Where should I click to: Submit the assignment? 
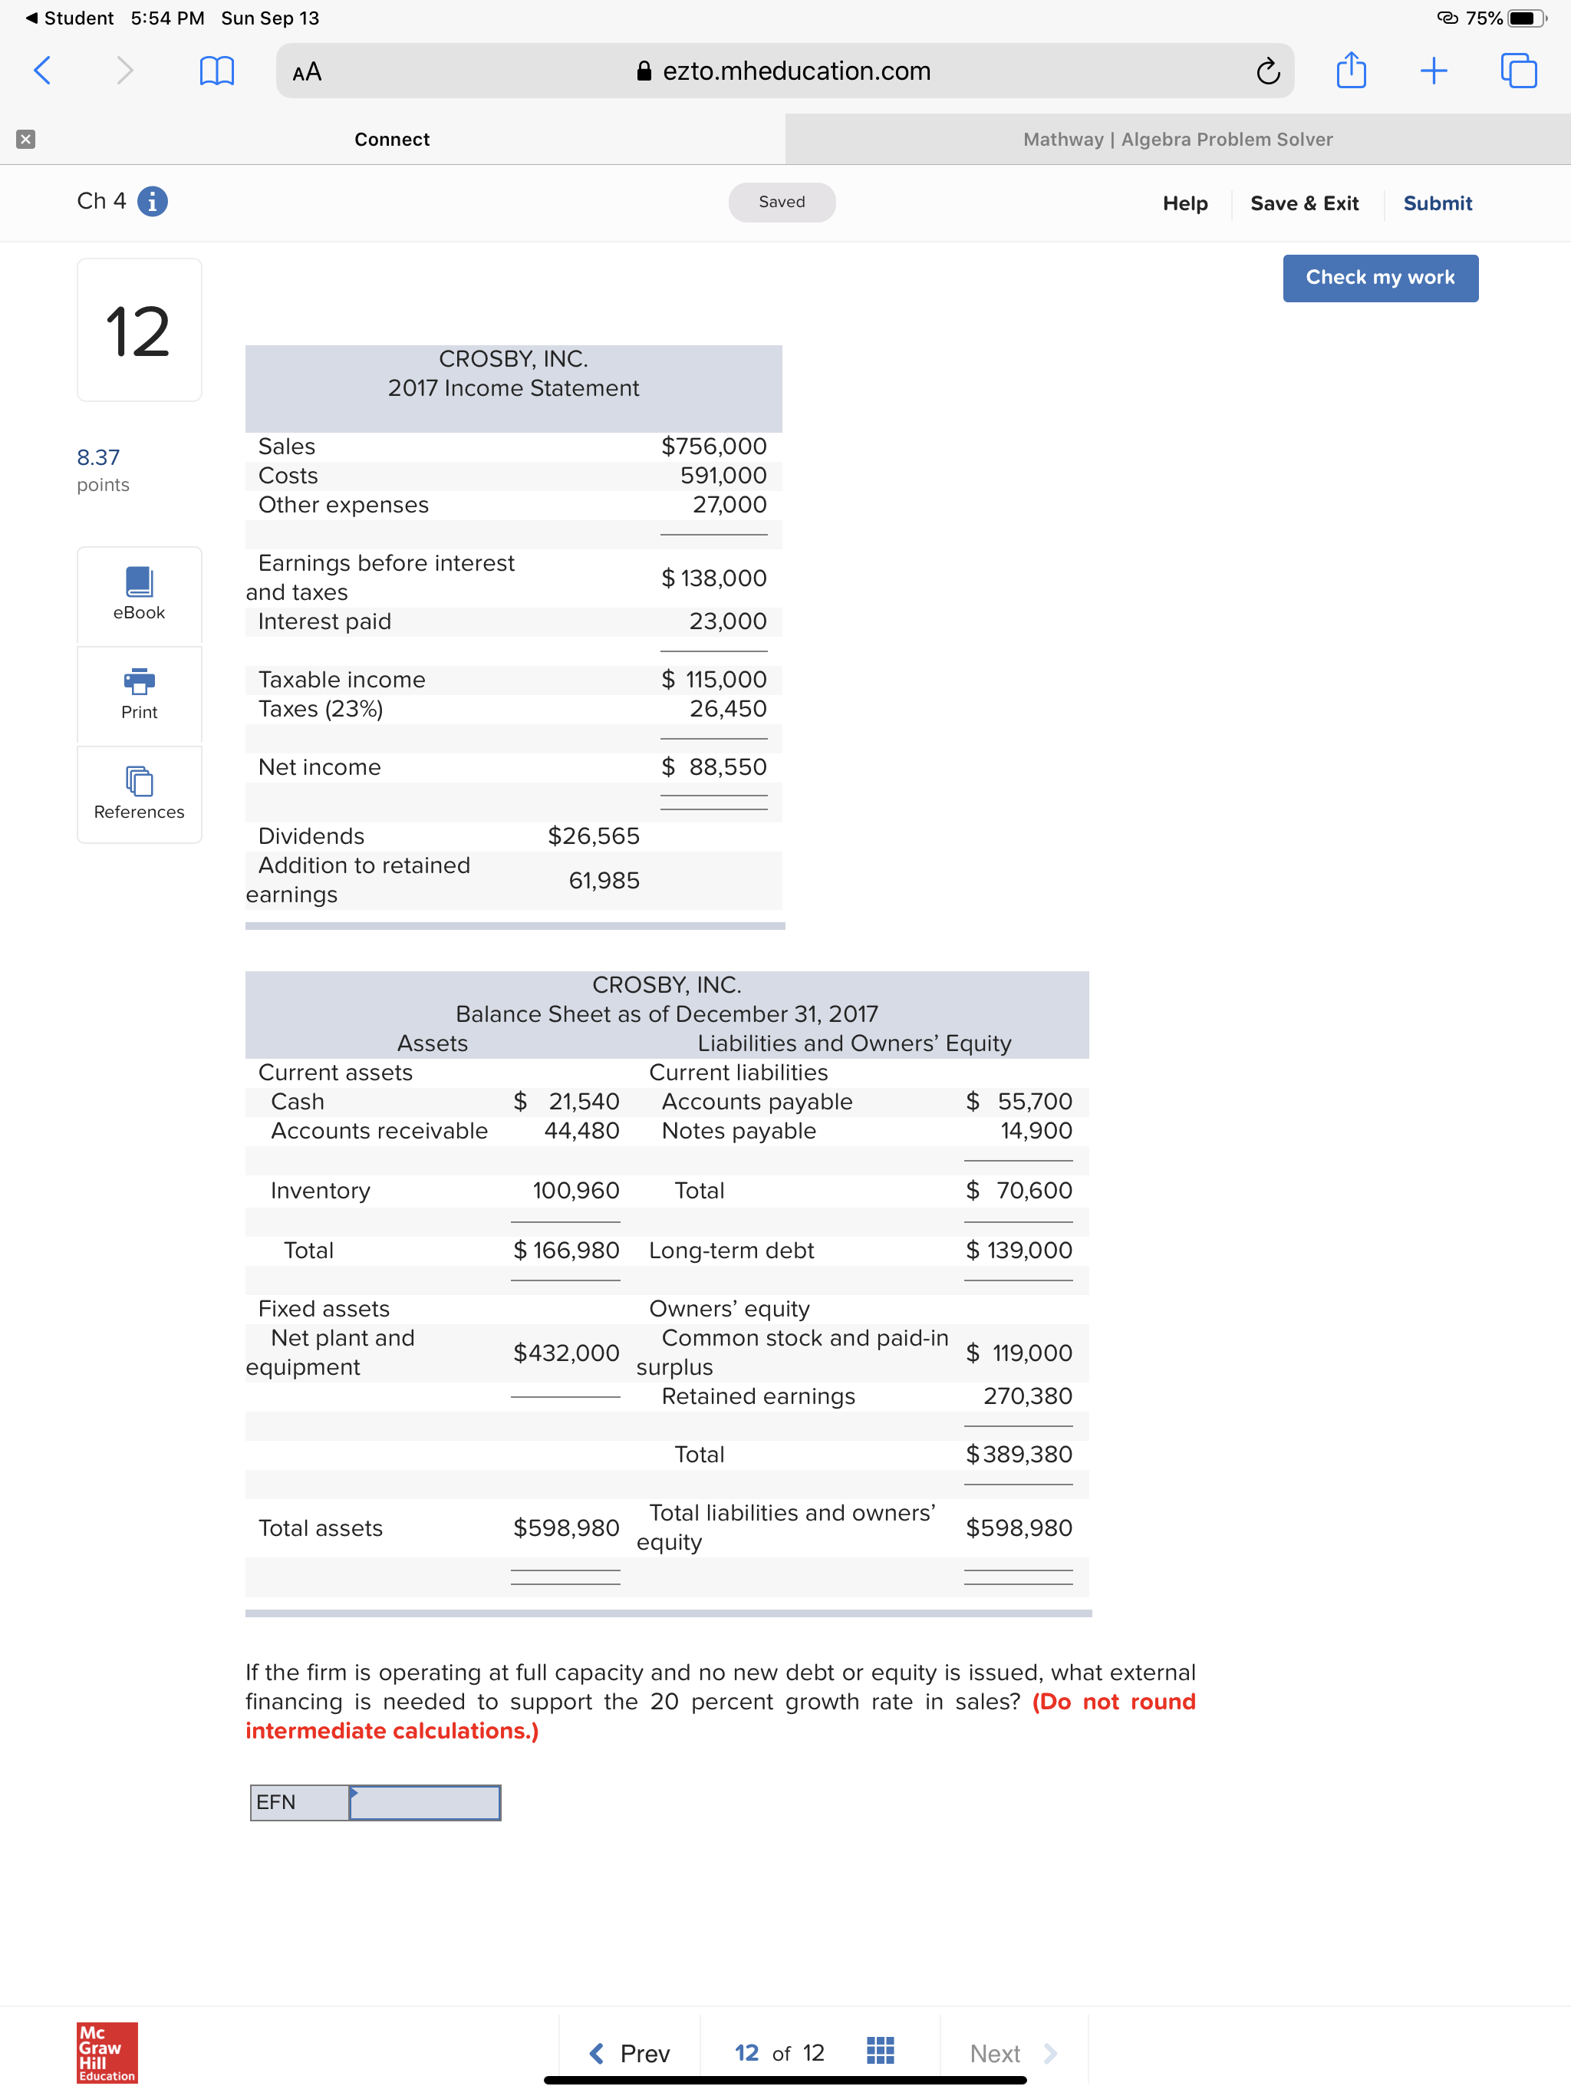tap(1438, 203)
